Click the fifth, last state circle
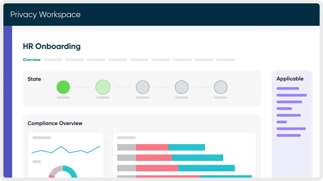Viewport: 323px width, 181px height. 221,87
